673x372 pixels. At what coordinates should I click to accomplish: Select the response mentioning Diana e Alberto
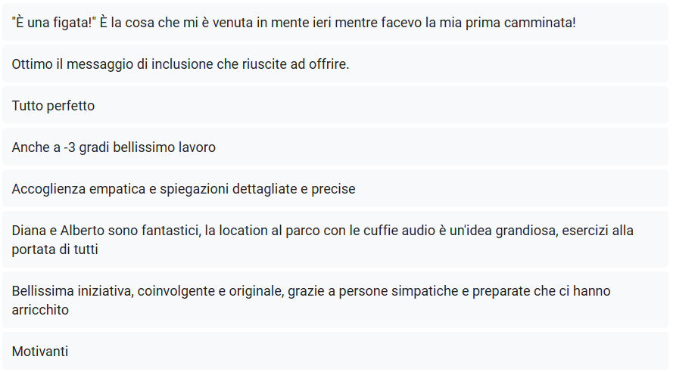pos(336,240)
